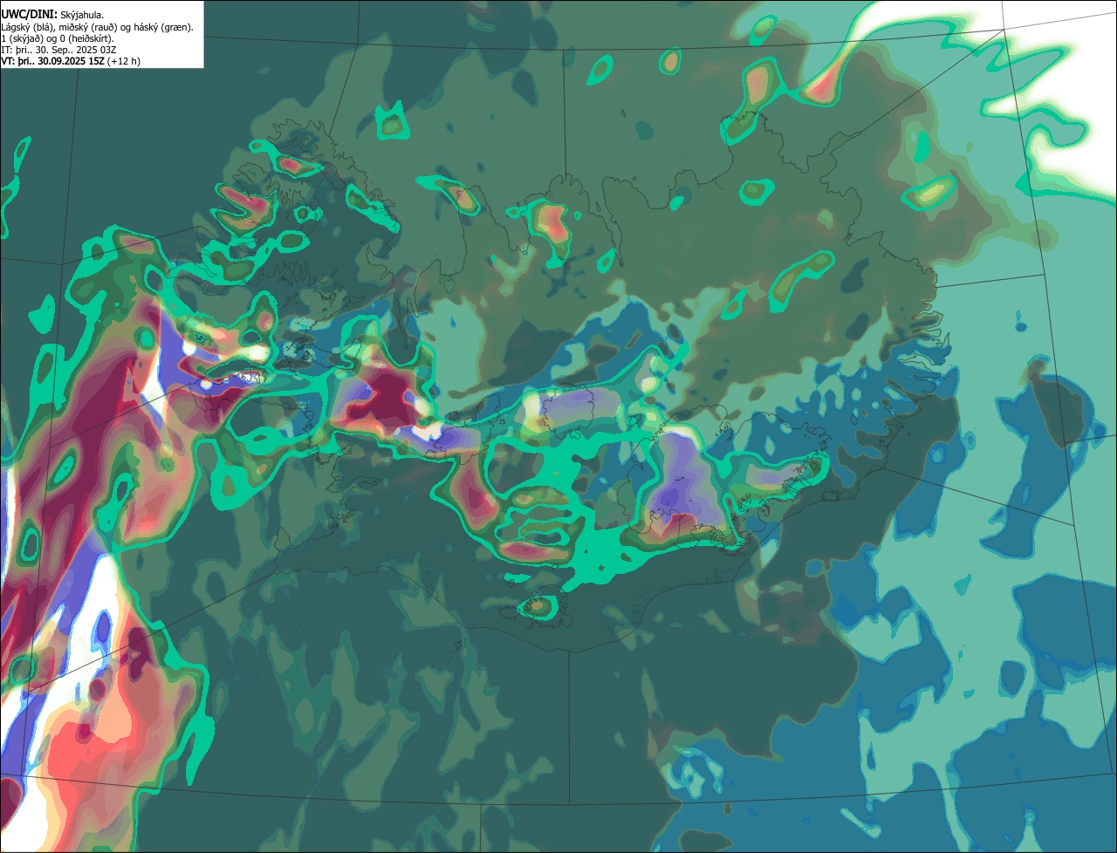Click the word 'Skýjahula.' in the legend
This screenshot has width=1117, height=853.
(82, 15)
